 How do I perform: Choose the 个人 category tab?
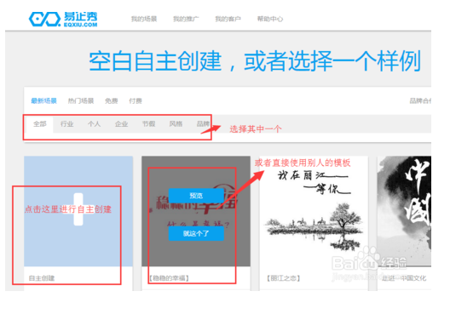coord(95,124)
